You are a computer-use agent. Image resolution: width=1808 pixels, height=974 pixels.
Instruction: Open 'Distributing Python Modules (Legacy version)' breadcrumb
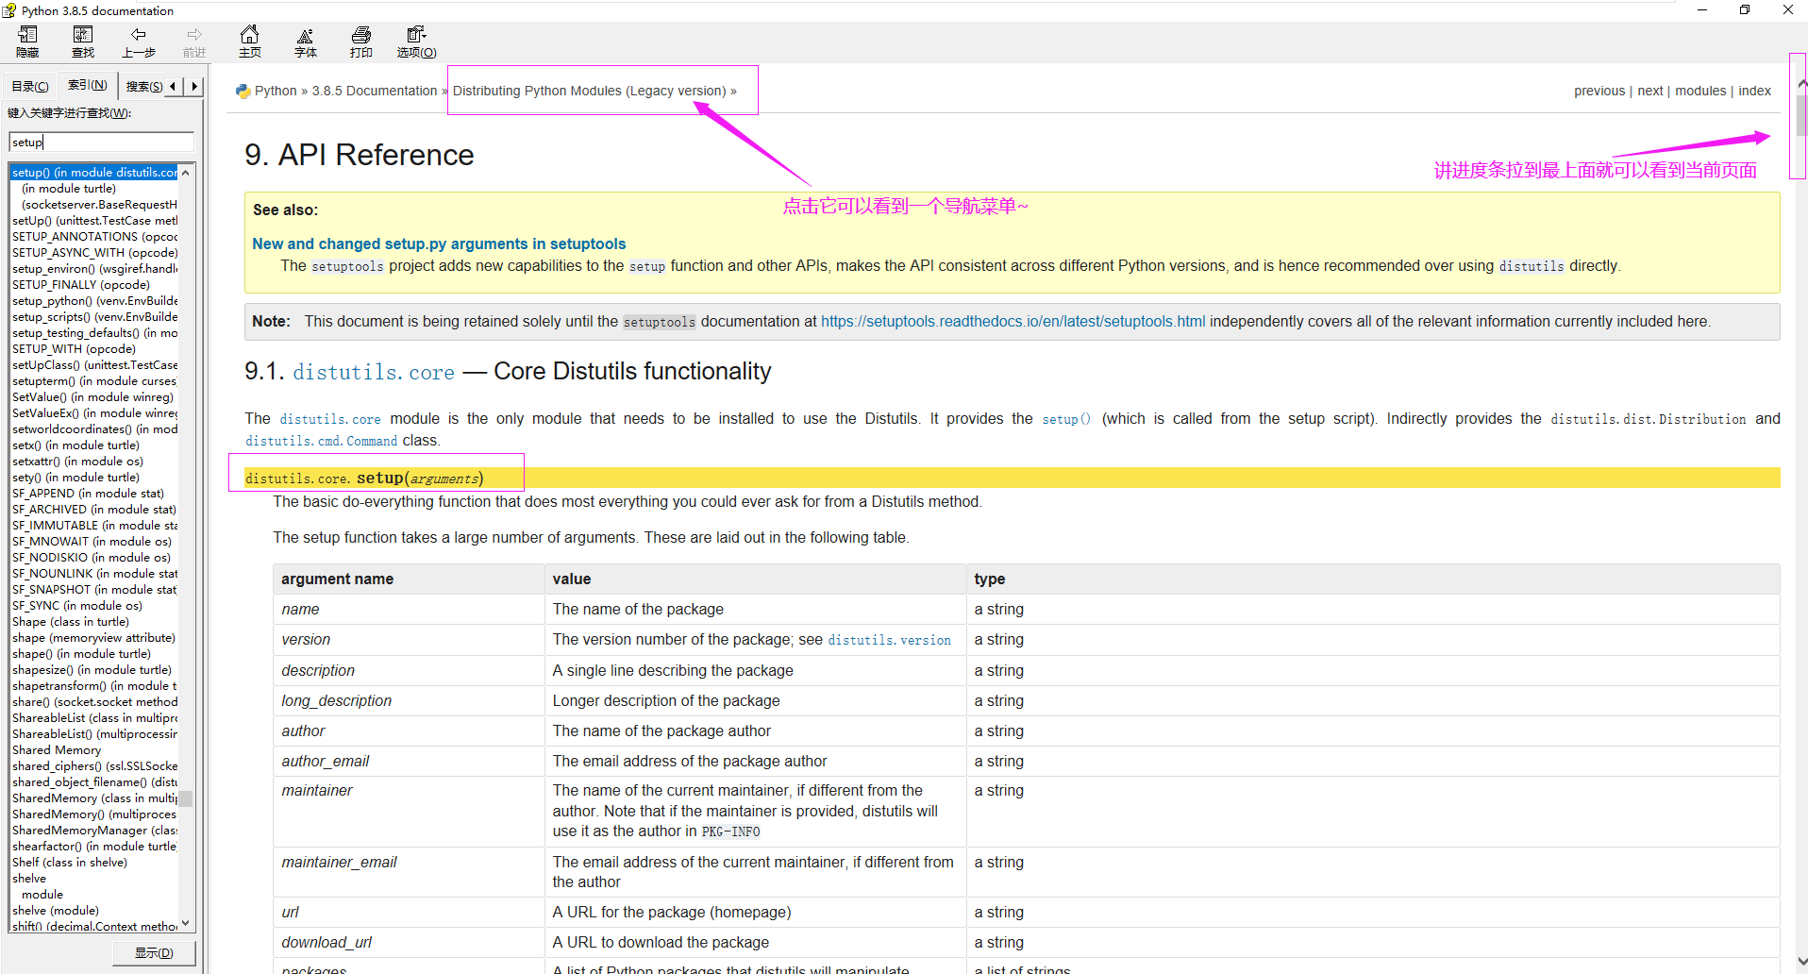pyautogui.click(x=589, y=91)
